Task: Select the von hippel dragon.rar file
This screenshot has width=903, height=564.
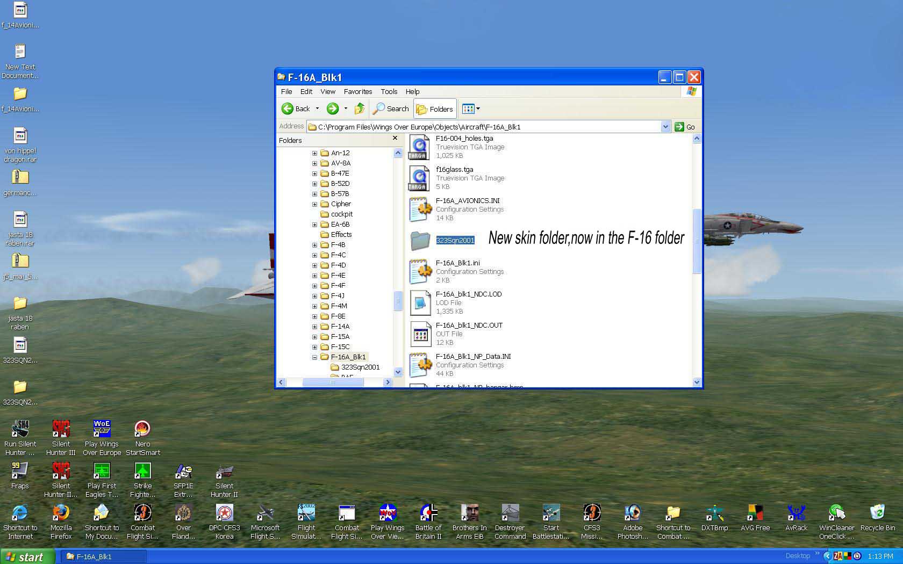Action: click(x=20, y=144)
